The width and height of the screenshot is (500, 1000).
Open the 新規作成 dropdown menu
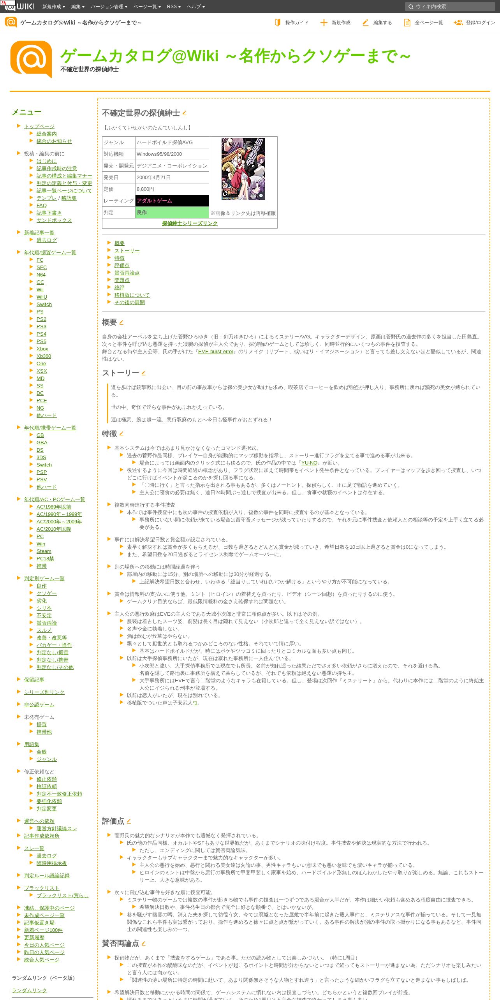tap(54, 7)
